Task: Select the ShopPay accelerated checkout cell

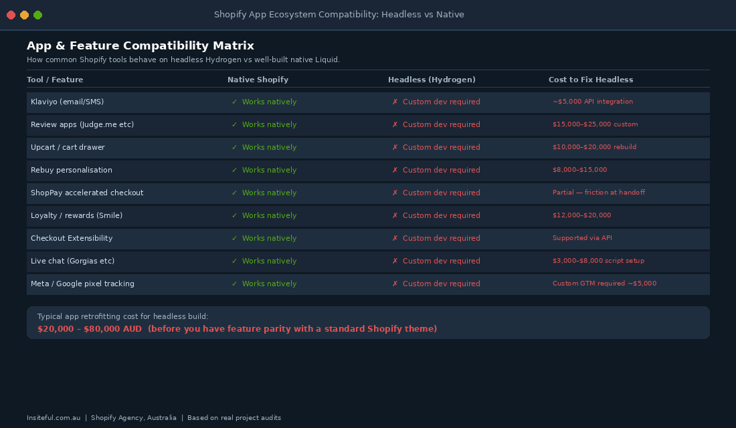Action: (87, 193)
